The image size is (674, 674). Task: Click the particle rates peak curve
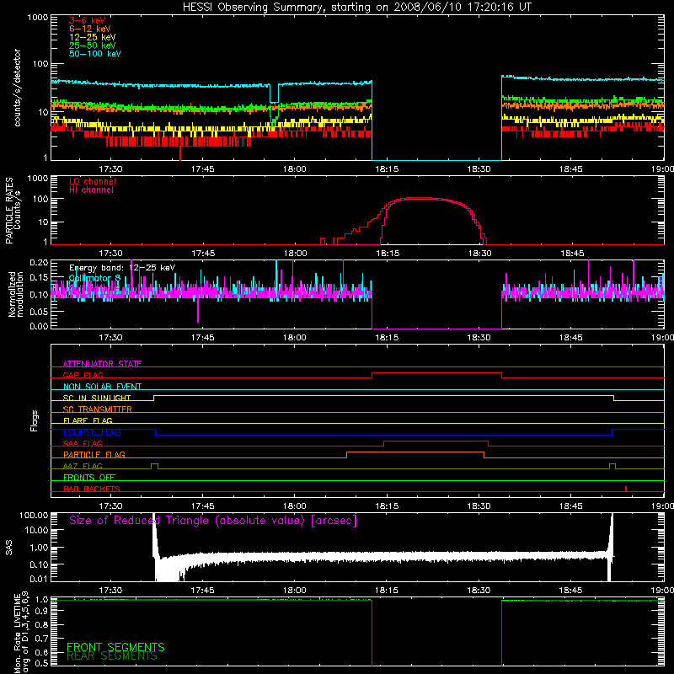(417, 198)
